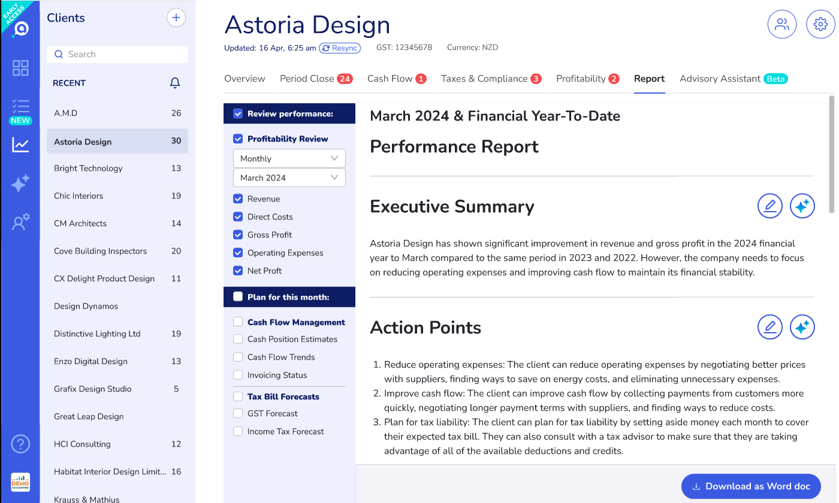Click the app logo at top left

(x=21, y=28)
